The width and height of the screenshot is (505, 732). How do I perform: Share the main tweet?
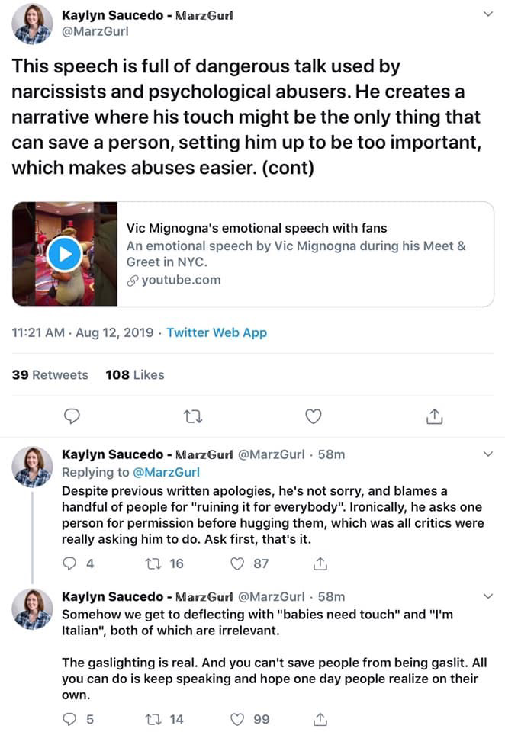(x=433, y=416)
